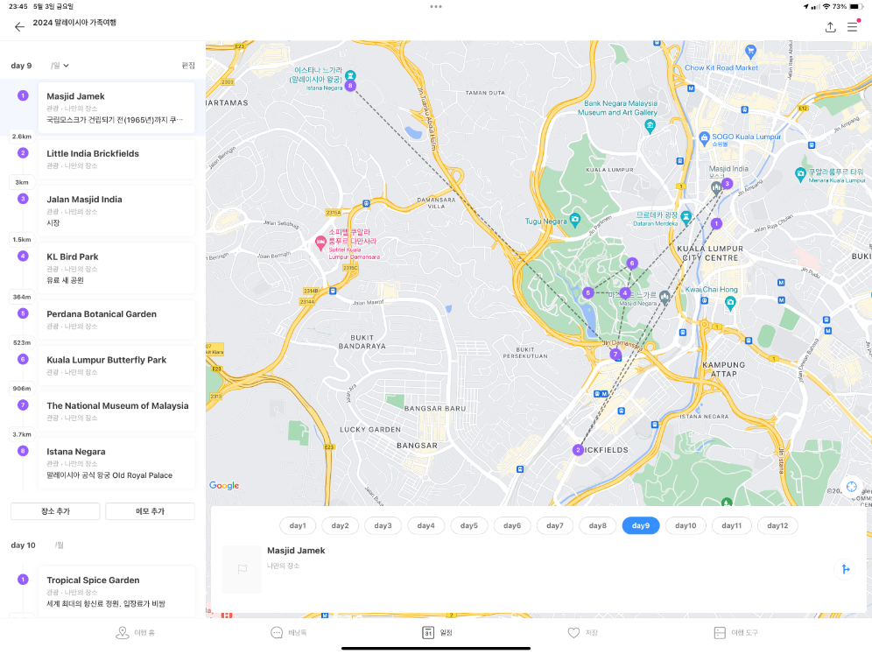The image size is (872, 654).
Task: Select map pin 1 near Dataran Merdeka
Action: (716, 223)
